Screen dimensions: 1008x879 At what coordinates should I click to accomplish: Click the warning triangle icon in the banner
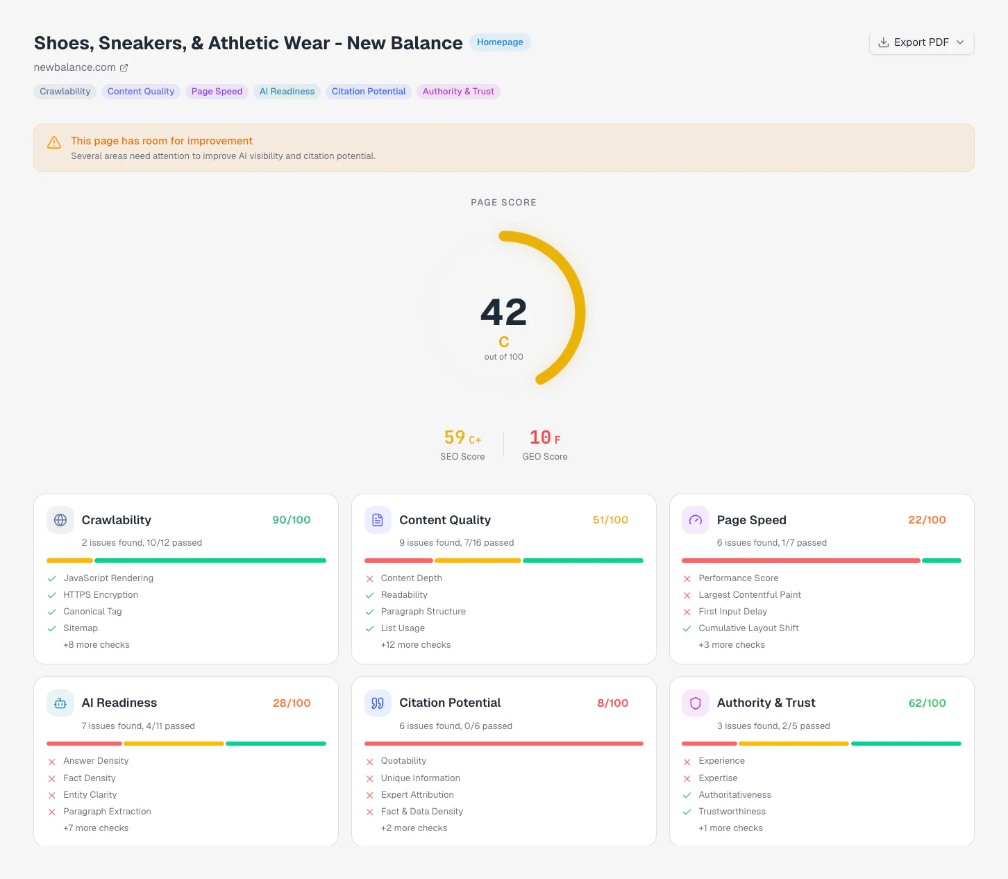click(x=54, y=142)
